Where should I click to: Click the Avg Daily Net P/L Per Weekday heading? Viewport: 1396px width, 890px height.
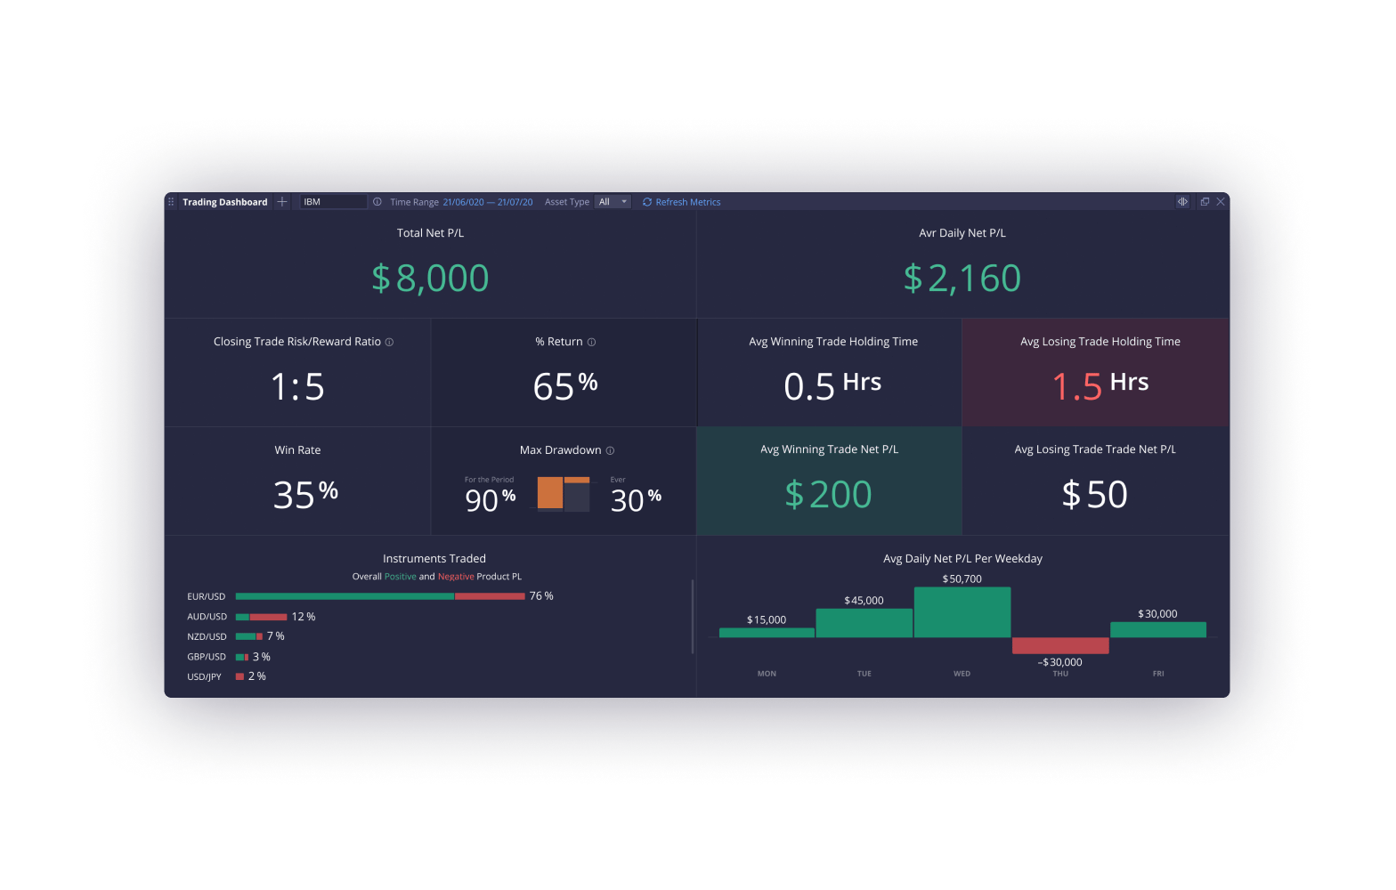click(962, 559)
